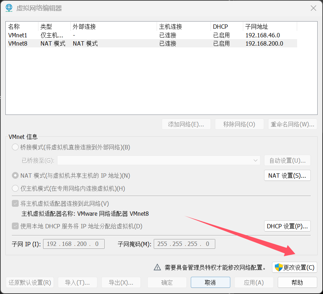This screenshot has width=323, height=294.
Task: Open DHCP 设置(P)... dialog
Action: (287, 226)
